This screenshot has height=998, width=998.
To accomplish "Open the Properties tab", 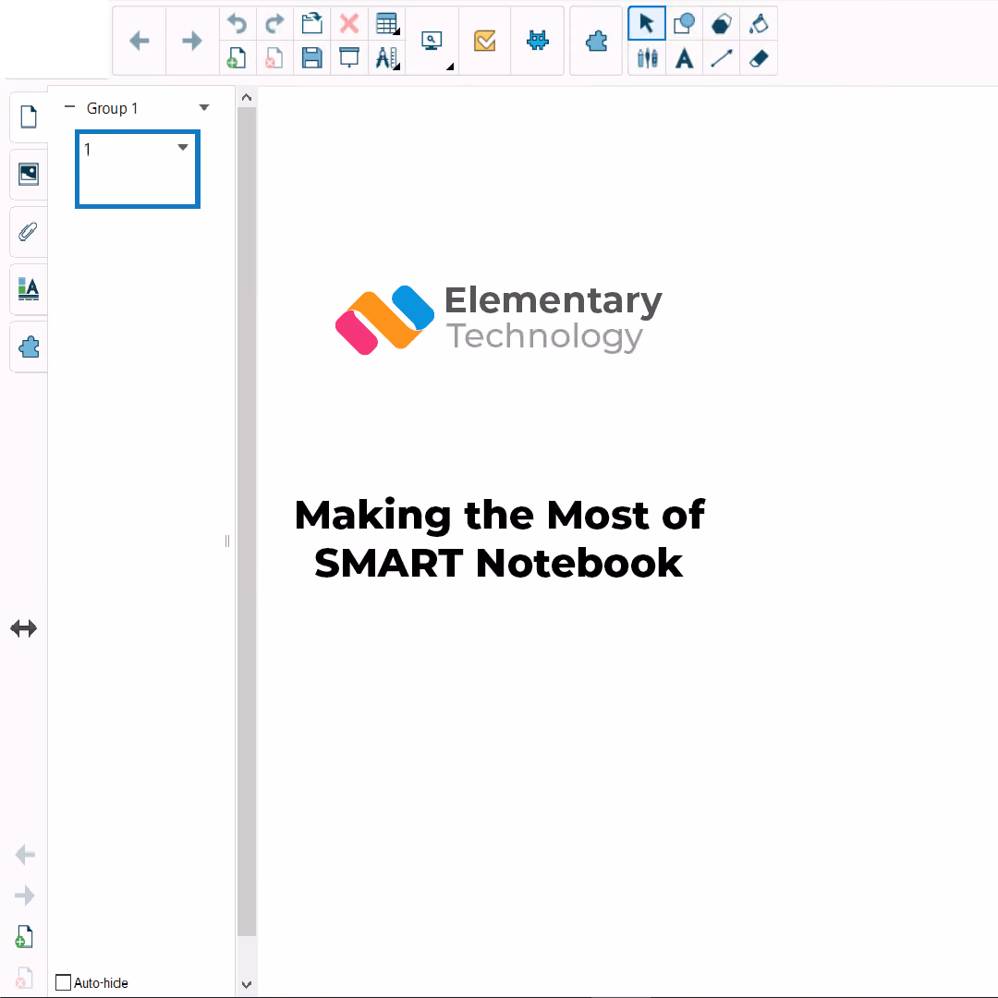I will tap(29, 288).
